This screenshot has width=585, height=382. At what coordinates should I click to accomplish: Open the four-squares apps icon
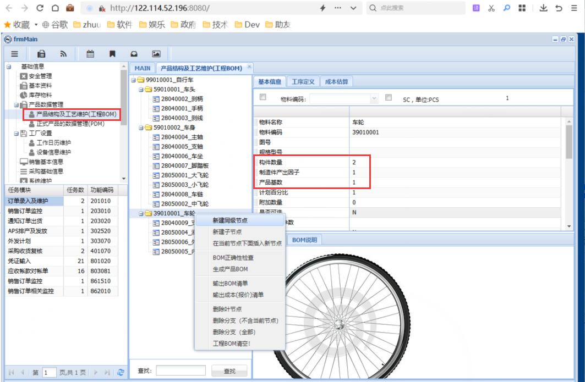tap(522, 8)
